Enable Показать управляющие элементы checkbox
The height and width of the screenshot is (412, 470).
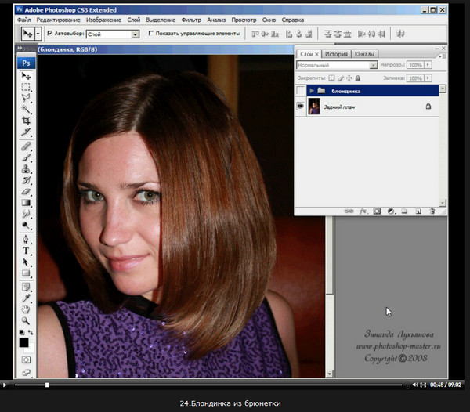click(x=151, y=34)
